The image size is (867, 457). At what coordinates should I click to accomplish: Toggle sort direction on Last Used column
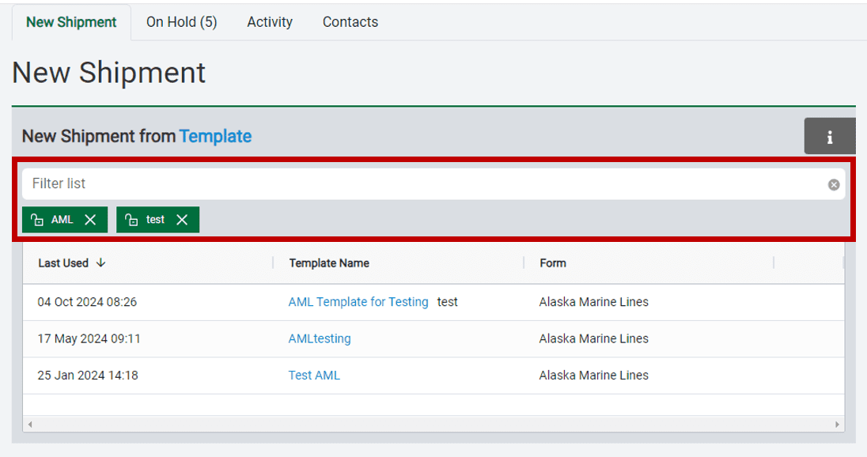(x=100, y=262)
